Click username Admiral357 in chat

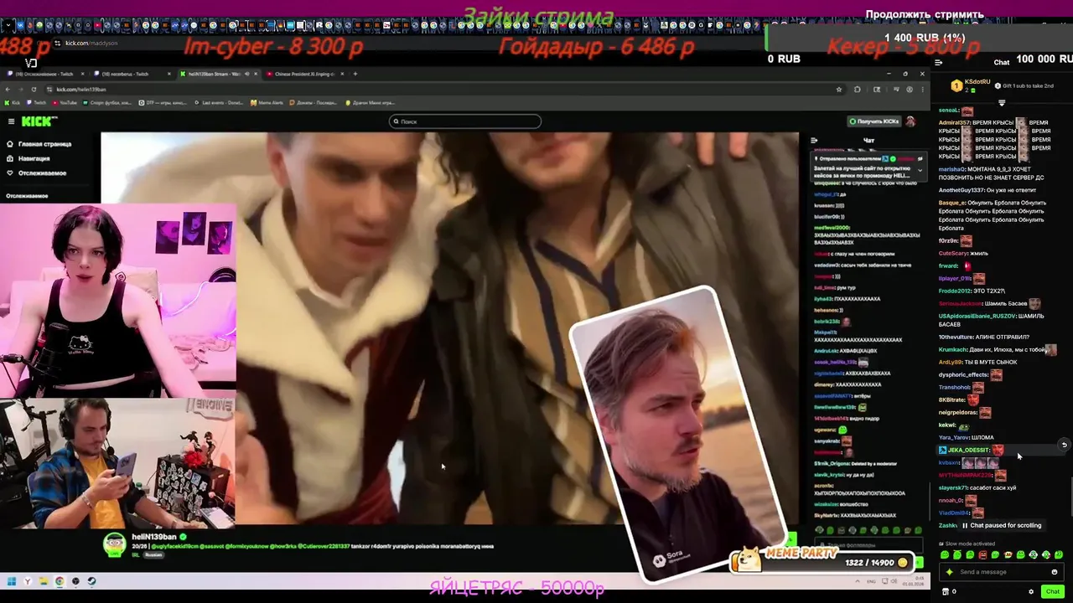click(x=954, y=123)
